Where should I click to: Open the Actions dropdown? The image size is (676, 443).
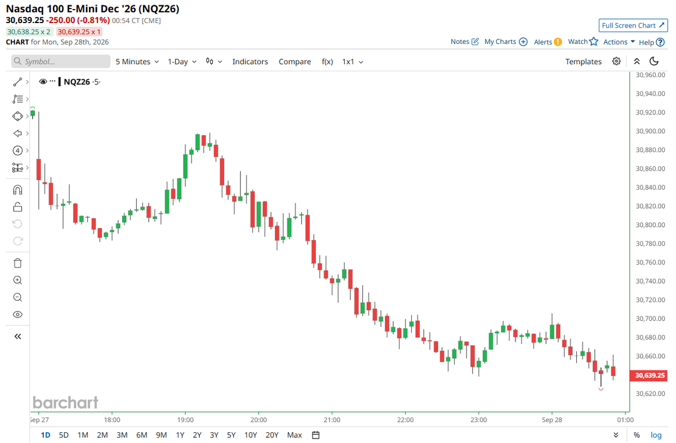coord(619,42)
